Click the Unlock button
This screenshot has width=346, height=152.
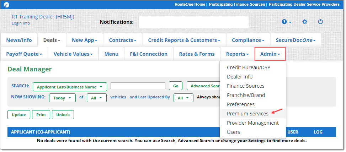point(63,115)
